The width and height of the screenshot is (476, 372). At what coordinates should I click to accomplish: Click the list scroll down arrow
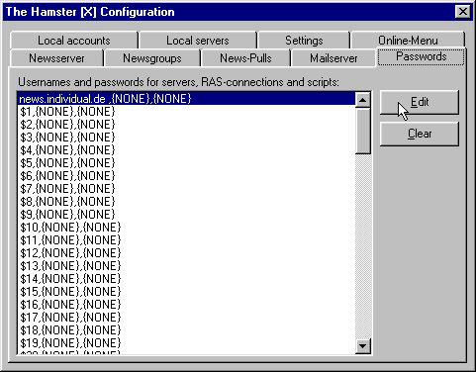click(x=363, y=346)
